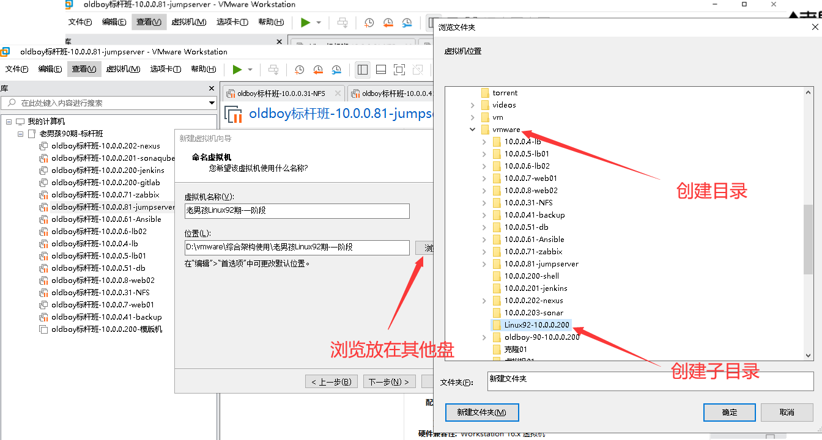822x440 pixels.
Task: Click the snapshot clock icon in background VMware toolbar
Action: point(369,23)
